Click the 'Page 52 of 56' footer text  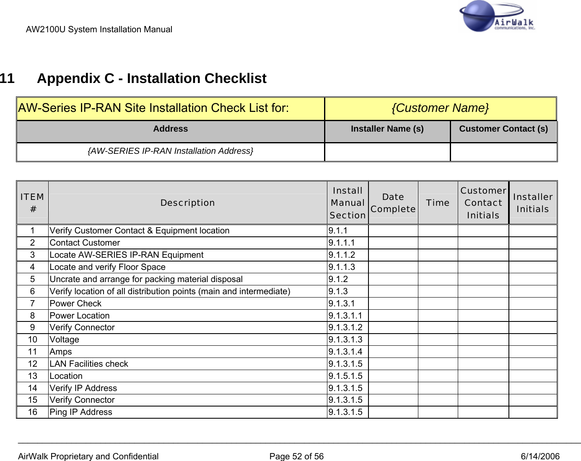pyautogui.click(x=296, y=456)
